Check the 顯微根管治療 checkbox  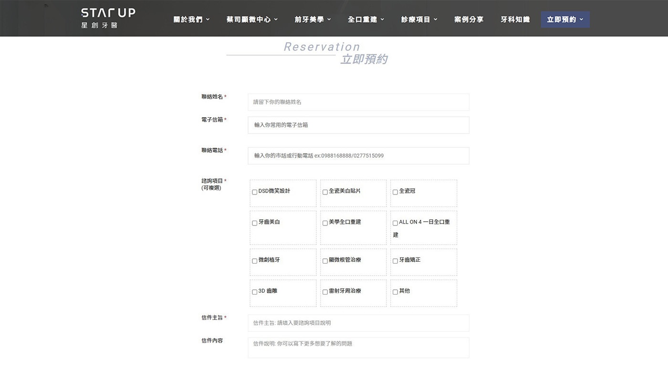(x=325, y=261)
